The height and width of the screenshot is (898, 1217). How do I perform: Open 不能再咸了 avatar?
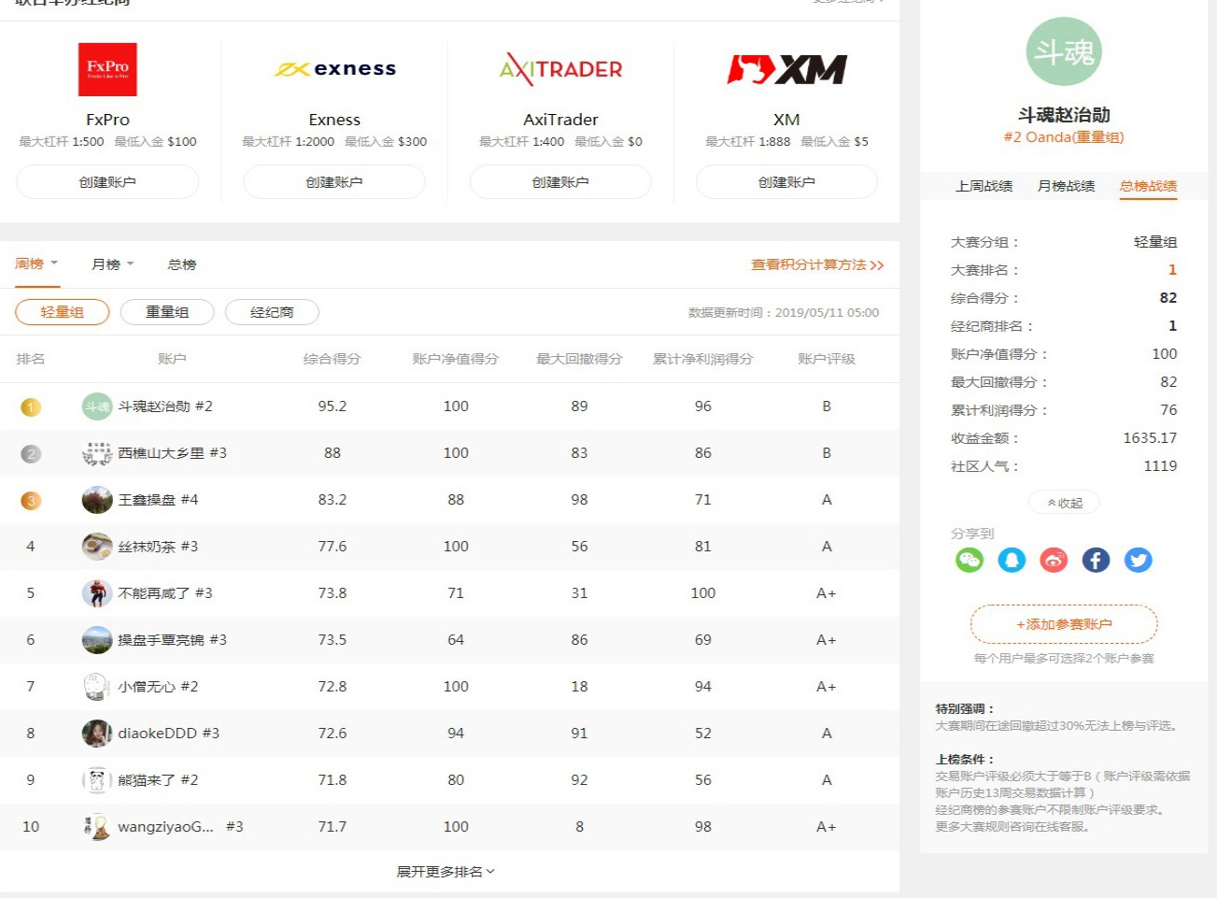pos(97,593)
